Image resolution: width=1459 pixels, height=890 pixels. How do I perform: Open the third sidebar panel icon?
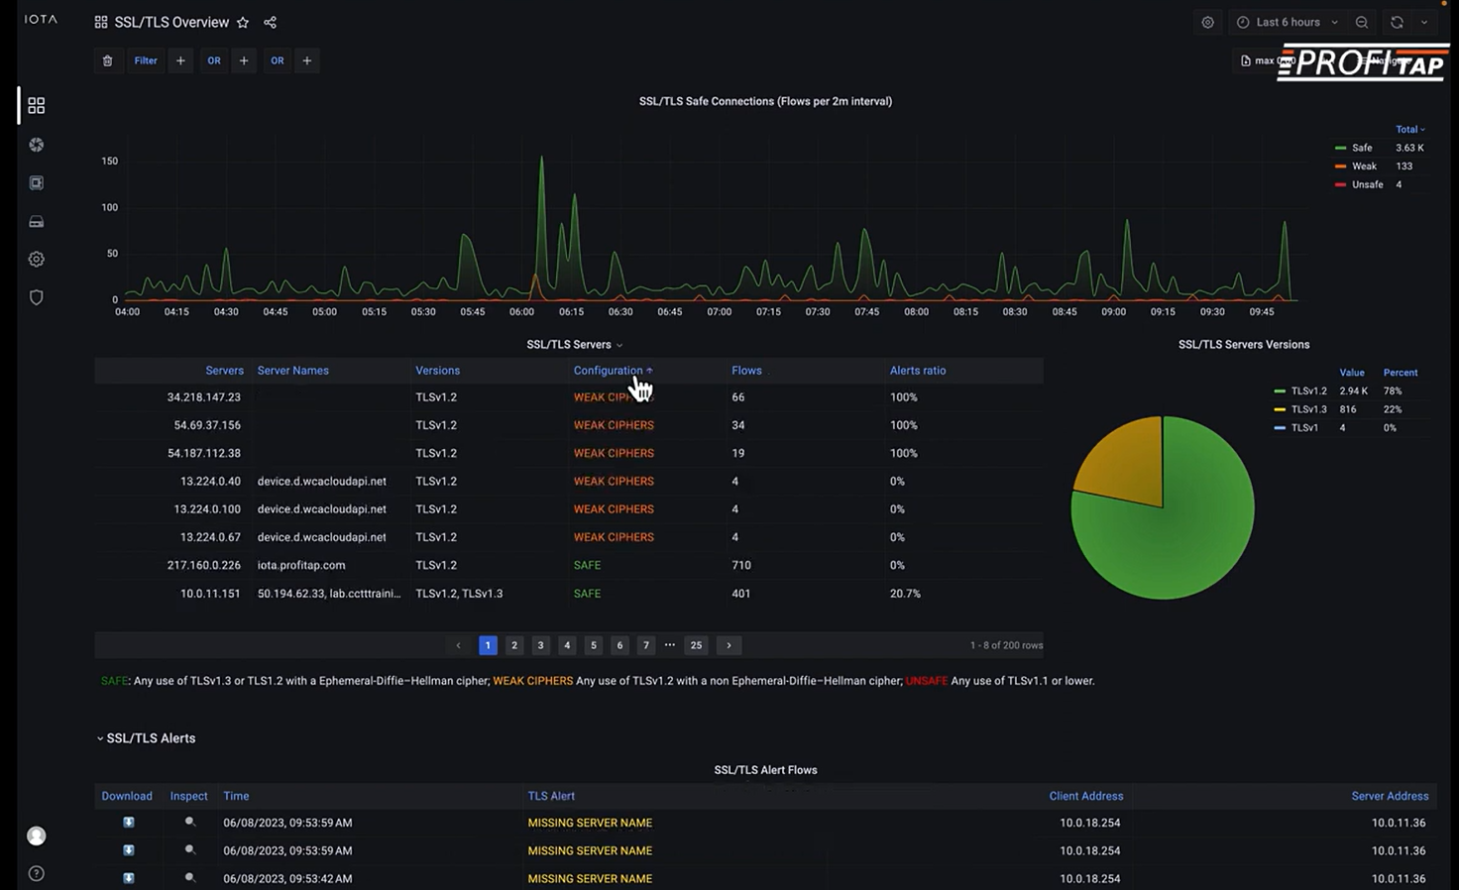click(x=37, y=182)
